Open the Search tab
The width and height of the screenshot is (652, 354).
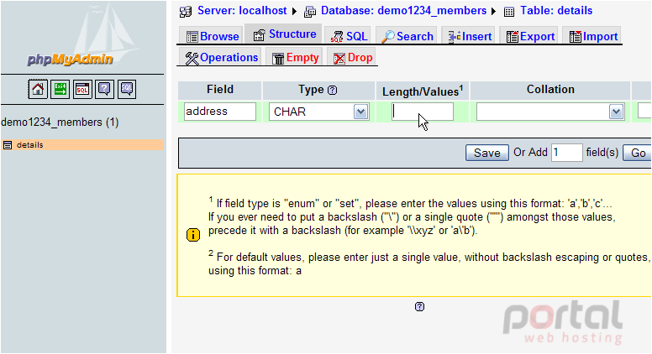[x=407, y=36]
